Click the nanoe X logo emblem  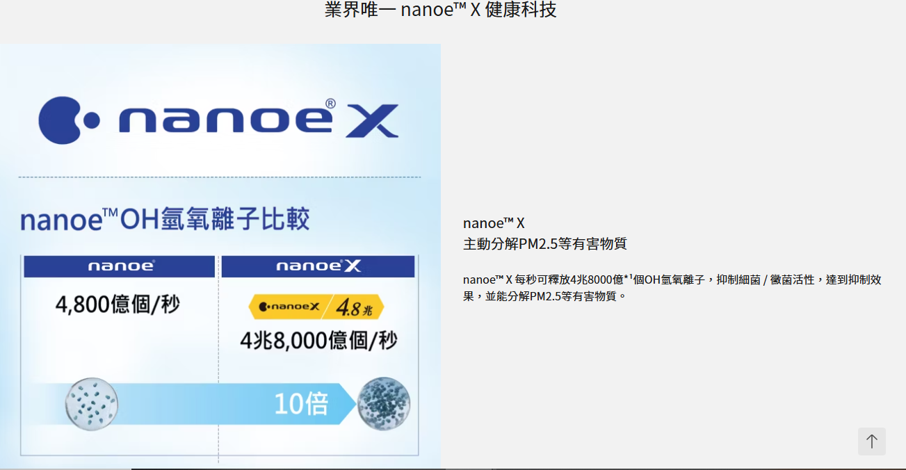(218, 120)
